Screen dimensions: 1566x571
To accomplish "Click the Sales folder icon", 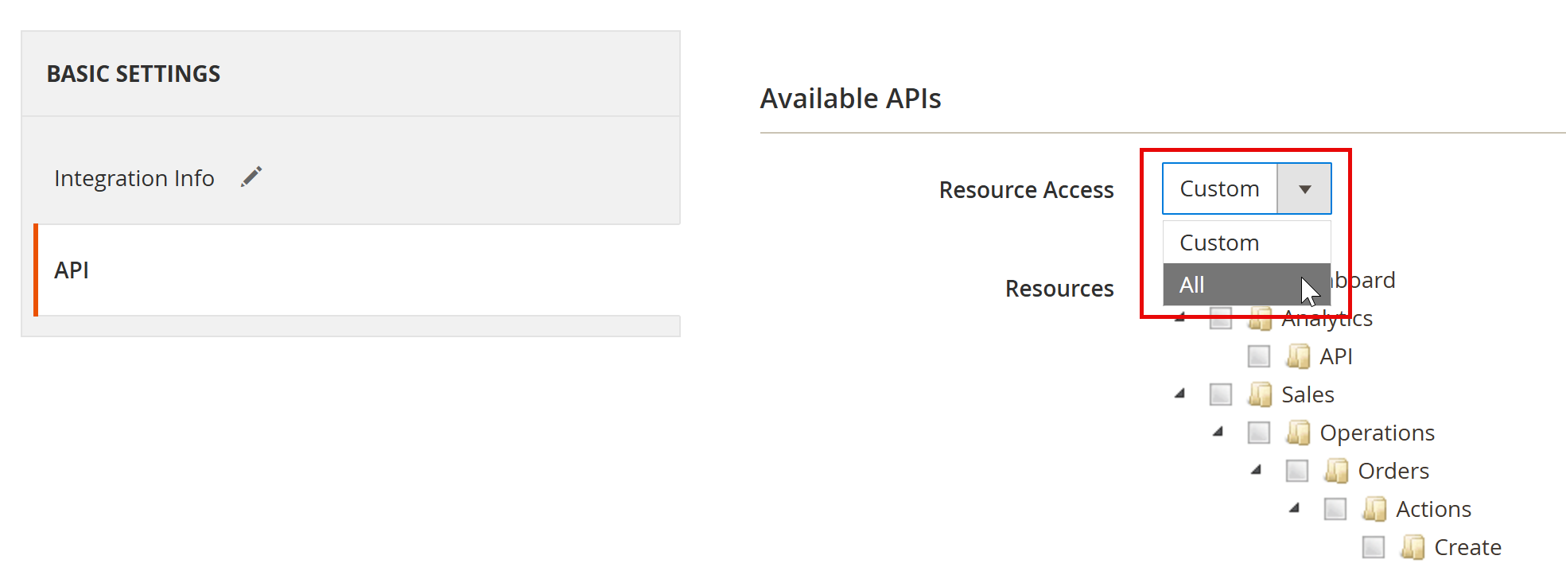I will tap(1260, 394).
